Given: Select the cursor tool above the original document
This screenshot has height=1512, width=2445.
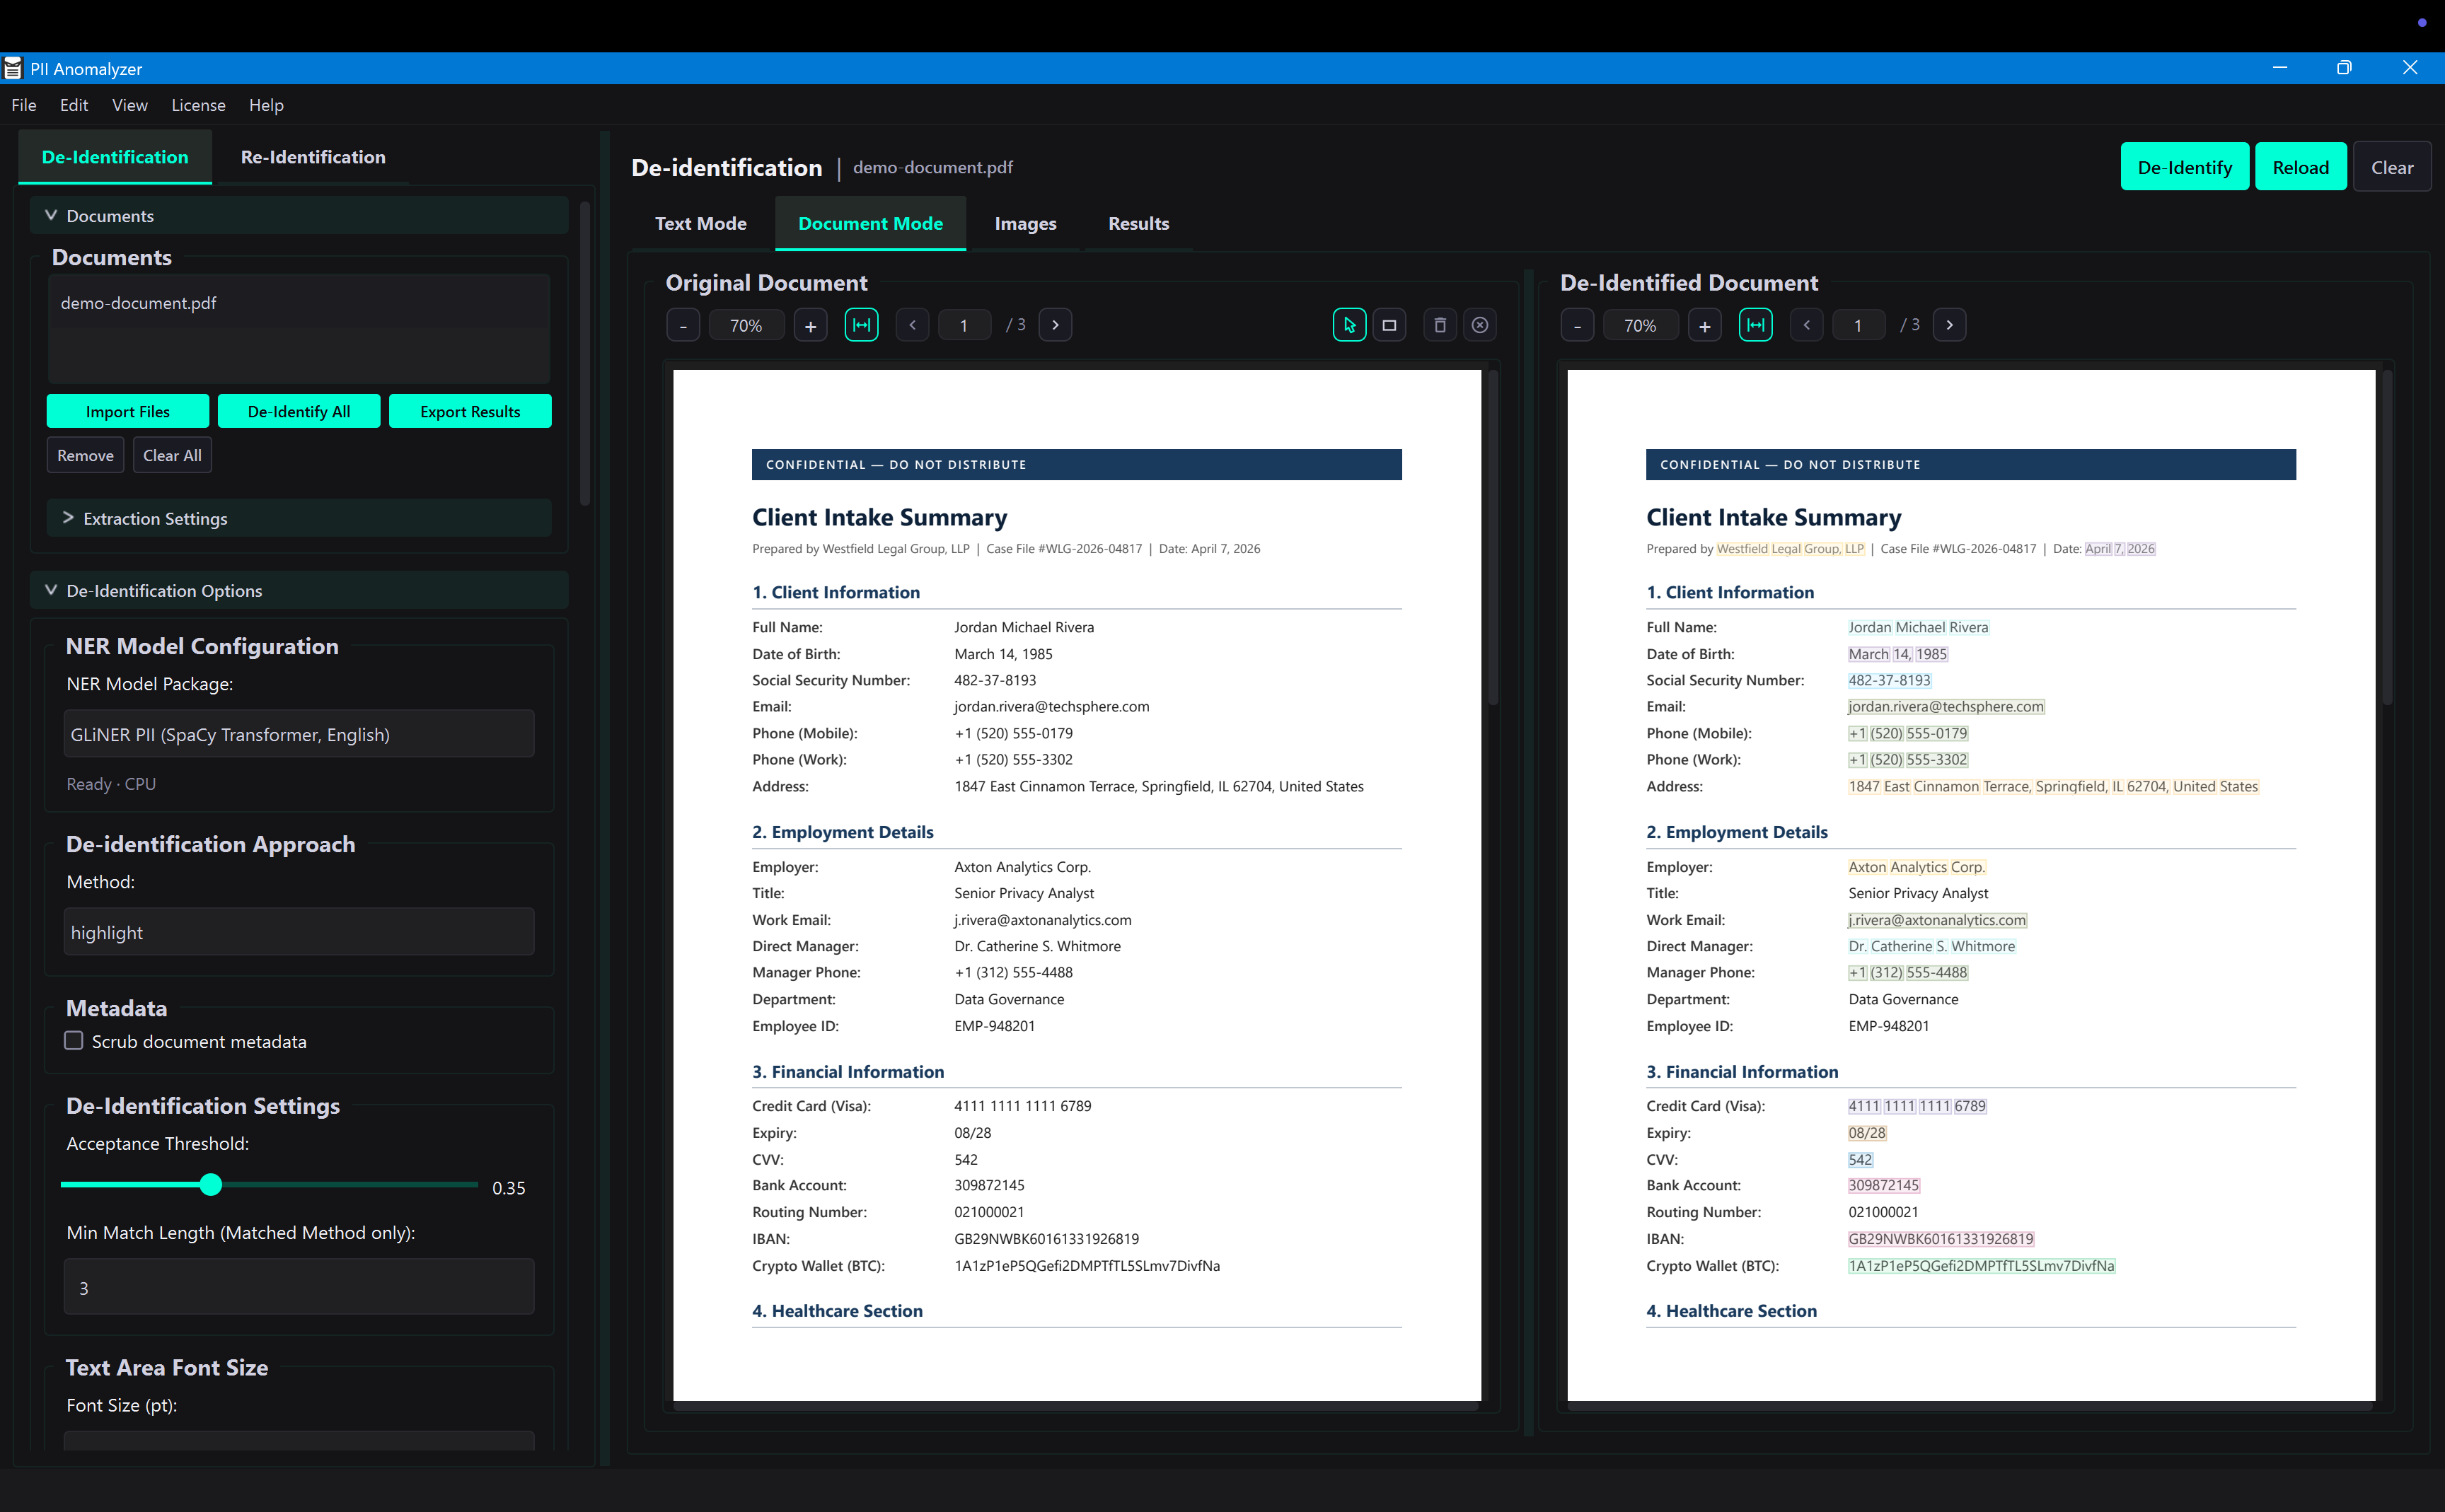Looking at the screenshot, I should tap(1348, 324).
